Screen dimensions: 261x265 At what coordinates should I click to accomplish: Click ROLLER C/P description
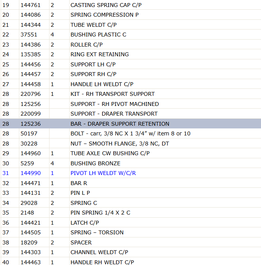point(87,45)
